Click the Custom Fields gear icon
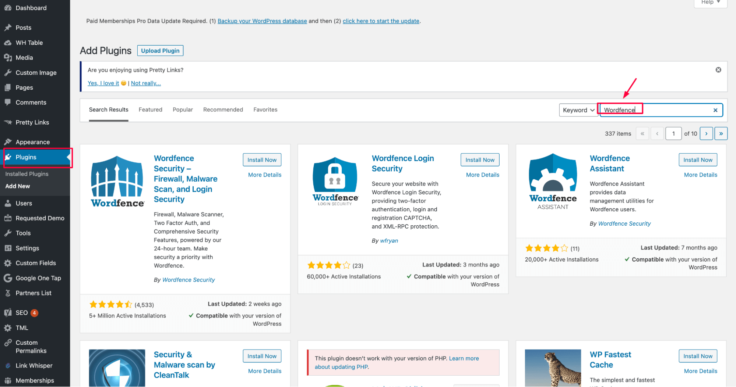 tap(8, 263)
